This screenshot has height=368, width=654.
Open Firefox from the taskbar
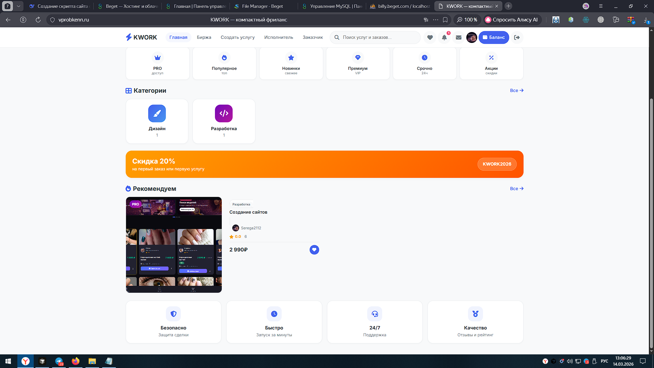(x=76, y=361)
